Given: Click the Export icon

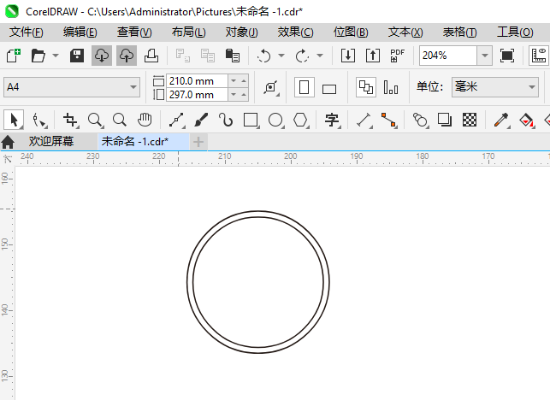Looking at the screenshot, I should click(373, 56).
